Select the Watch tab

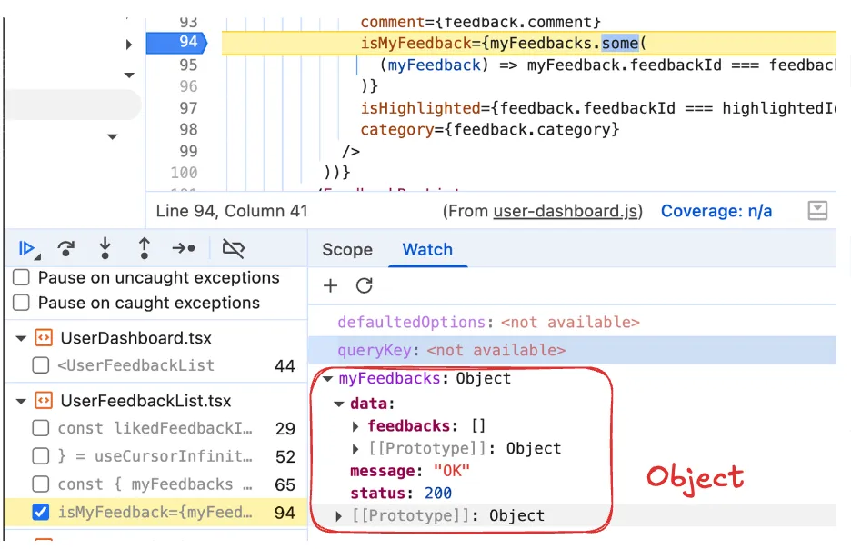pos(427,250)
